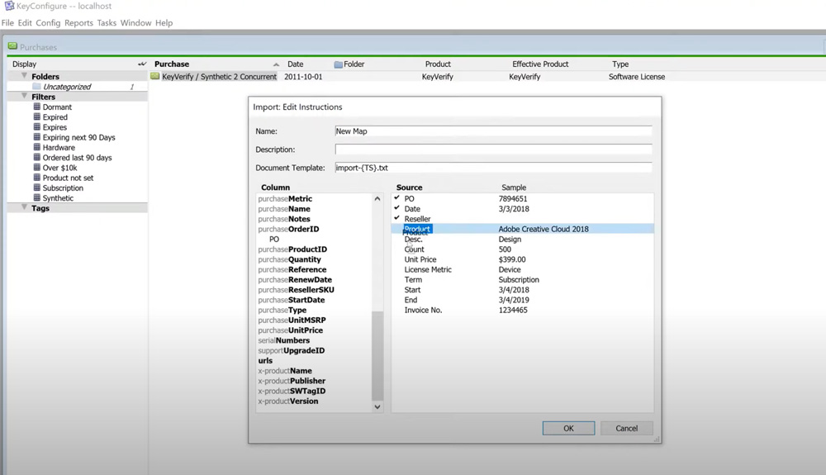
Task: Click the Uncategorized folder icon
Action: (36, 87)
